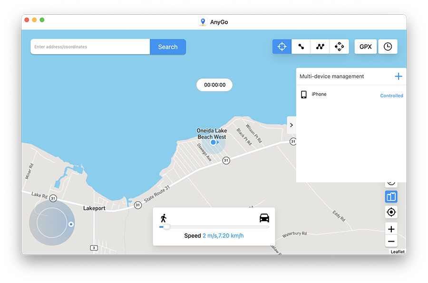Image resolution: width=428 pixels, height=283 pixels.
Task: Adjust the speed slider handle
Action: point(166,227)
